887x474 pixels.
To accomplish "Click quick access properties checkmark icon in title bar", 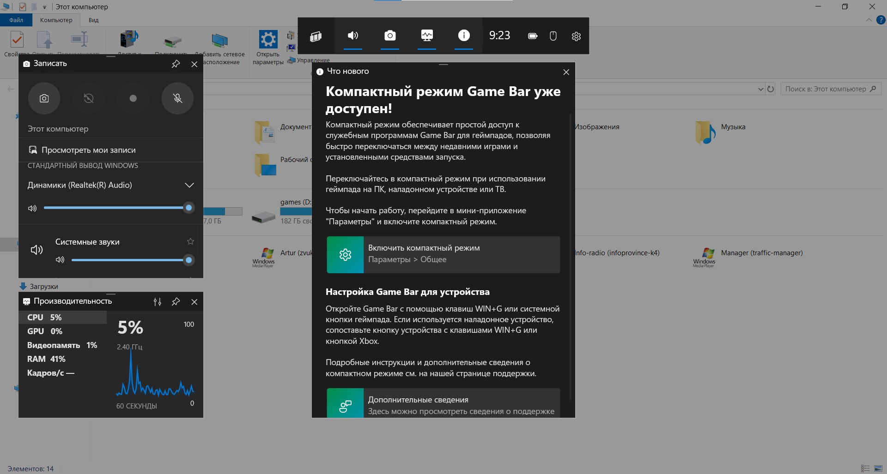I will point(23,7).
